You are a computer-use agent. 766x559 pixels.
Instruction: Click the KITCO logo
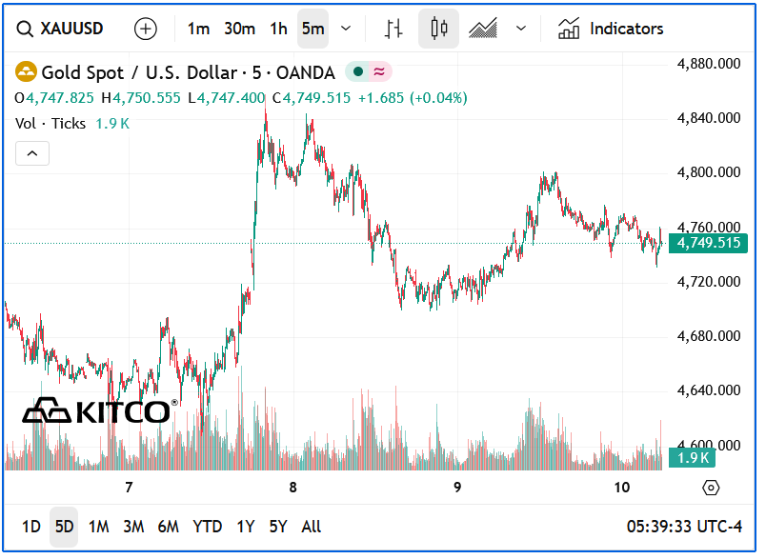[x=96, y=411]
